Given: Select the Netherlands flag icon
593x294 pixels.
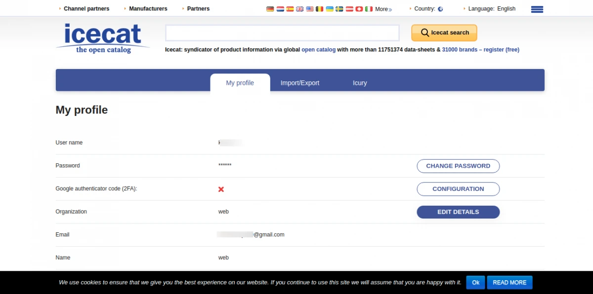Looking at the screenshot, I should click(x=280, y=9).
